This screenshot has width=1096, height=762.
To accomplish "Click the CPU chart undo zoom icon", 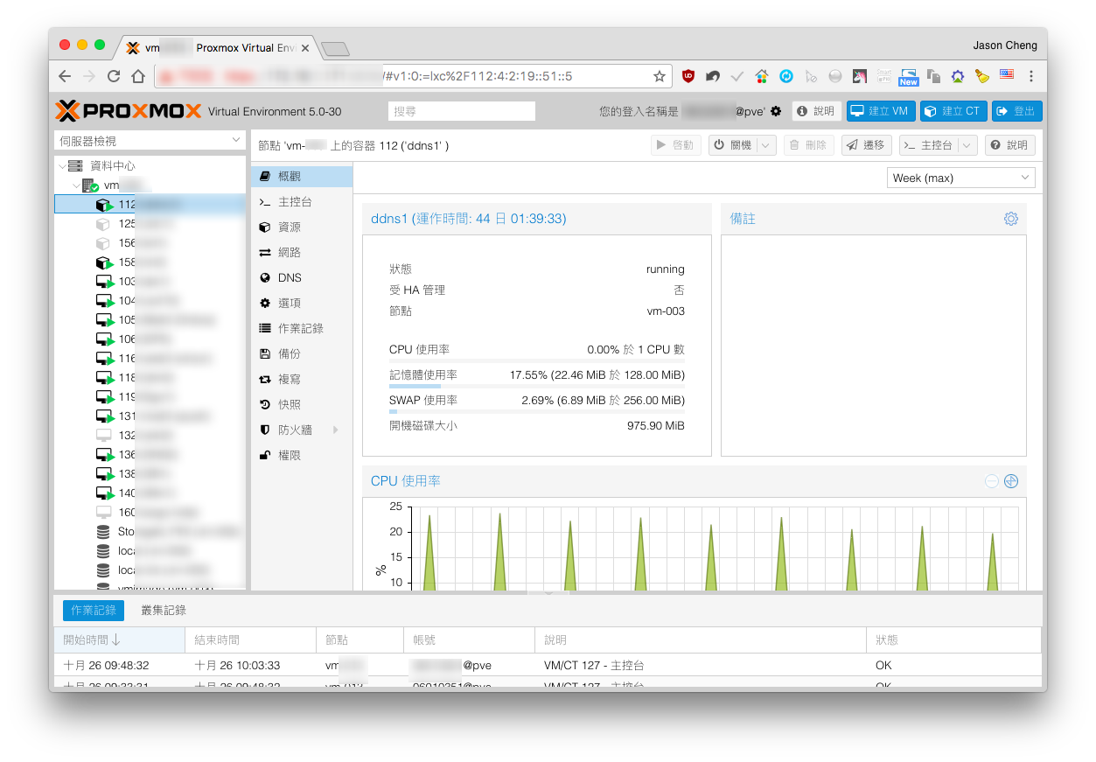I will click(x=992, y=481).
